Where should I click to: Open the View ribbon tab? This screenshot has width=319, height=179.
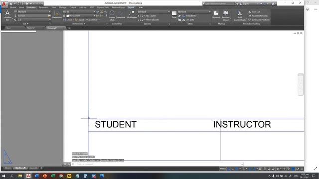click(x=54, y=8)
